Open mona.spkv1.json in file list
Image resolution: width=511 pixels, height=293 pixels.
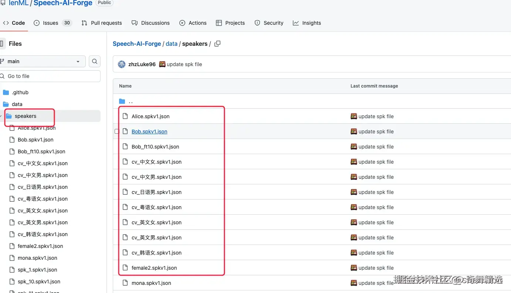151,283
